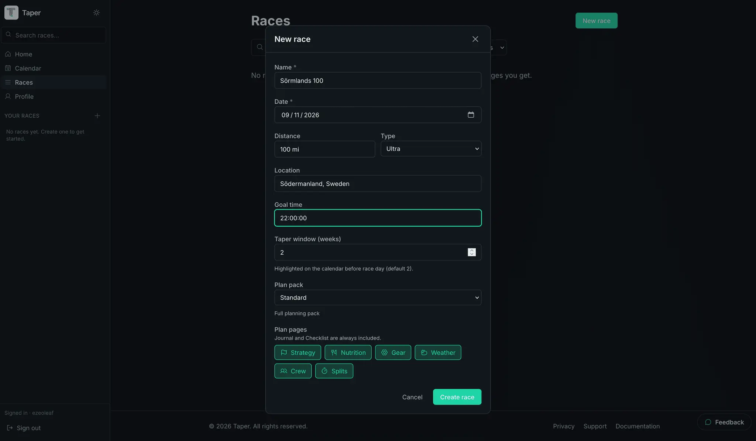Close the New race dialog with X
Screen dimensions: 756x441
coord(475,39)
